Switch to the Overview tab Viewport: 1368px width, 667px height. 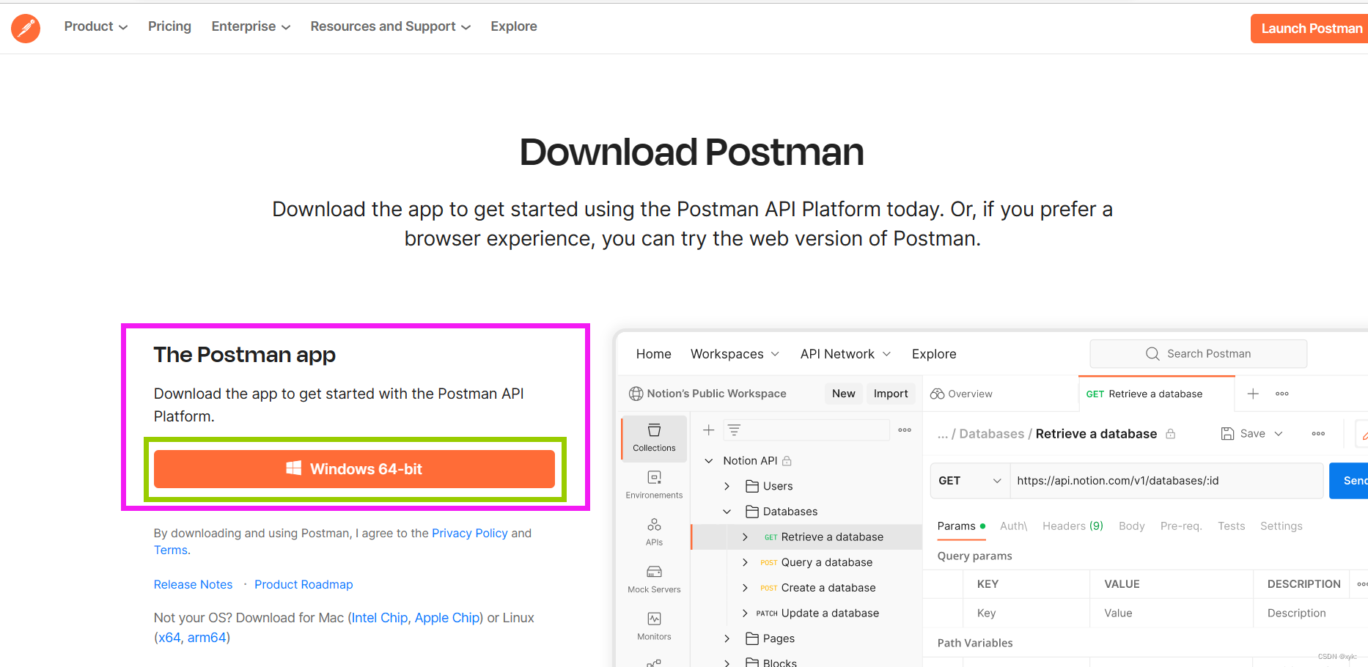[x=961, y=394]
